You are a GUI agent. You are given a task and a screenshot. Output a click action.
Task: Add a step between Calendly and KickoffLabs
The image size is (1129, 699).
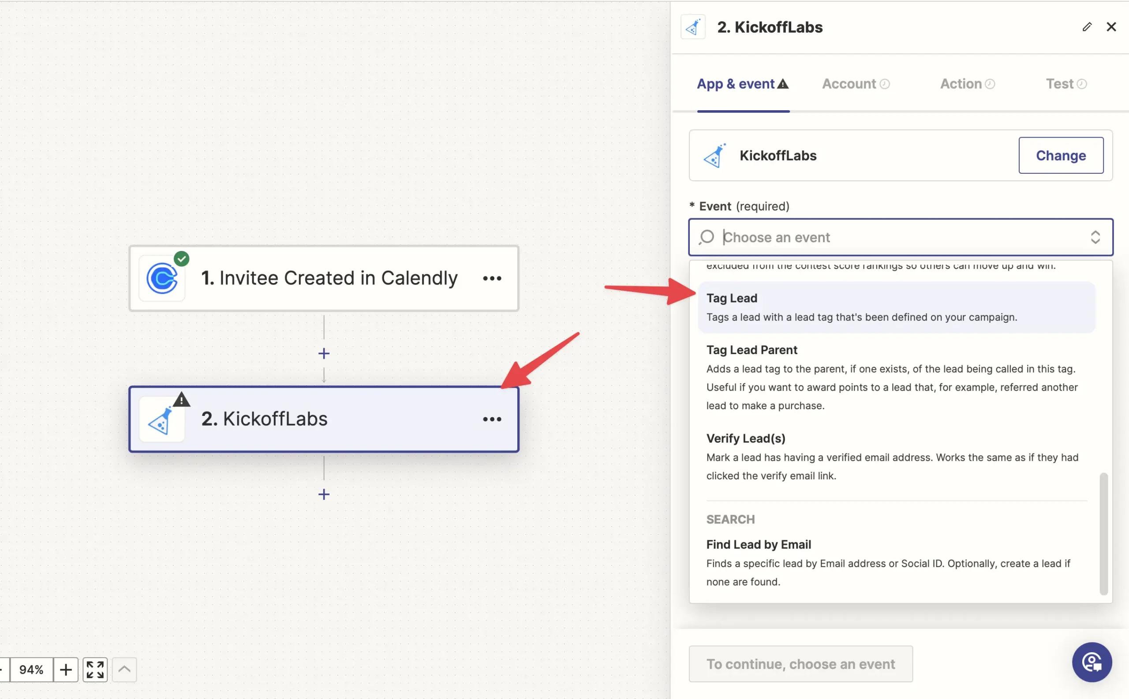click(324, 354)
